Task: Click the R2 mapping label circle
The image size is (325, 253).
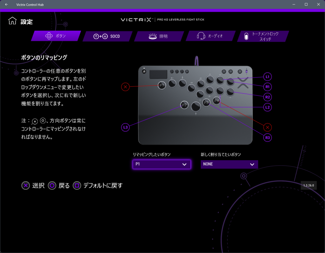Action: (268, 97)
